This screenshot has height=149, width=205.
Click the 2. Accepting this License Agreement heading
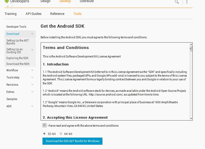tap(75, 117)
